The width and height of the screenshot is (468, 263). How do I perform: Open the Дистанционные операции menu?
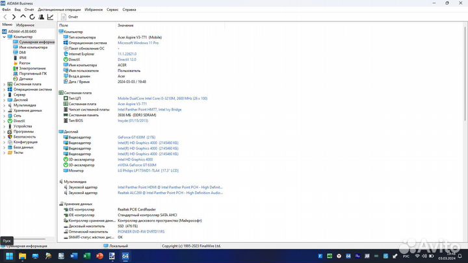[x=59, y=10]
